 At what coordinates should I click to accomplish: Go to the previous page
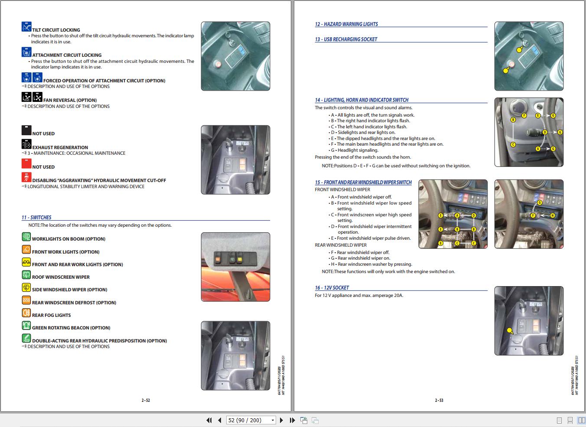(219, 420)
